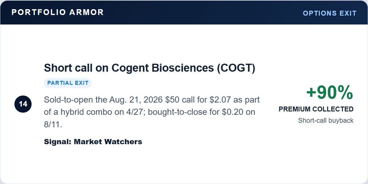The width and height of the screenshot is (368, 184).
Task: Click the (COGT) ticker symbol in the title
Action: (236, 68)
